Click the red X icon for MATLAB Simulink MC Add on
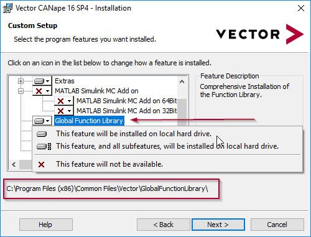Viewport: 311px width, 237px height. pyautogui.click(x=39, y=91)
